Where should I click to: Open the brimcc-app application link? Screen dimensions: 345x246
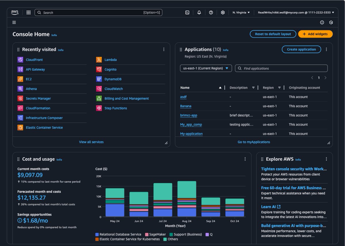coord(189,115)
